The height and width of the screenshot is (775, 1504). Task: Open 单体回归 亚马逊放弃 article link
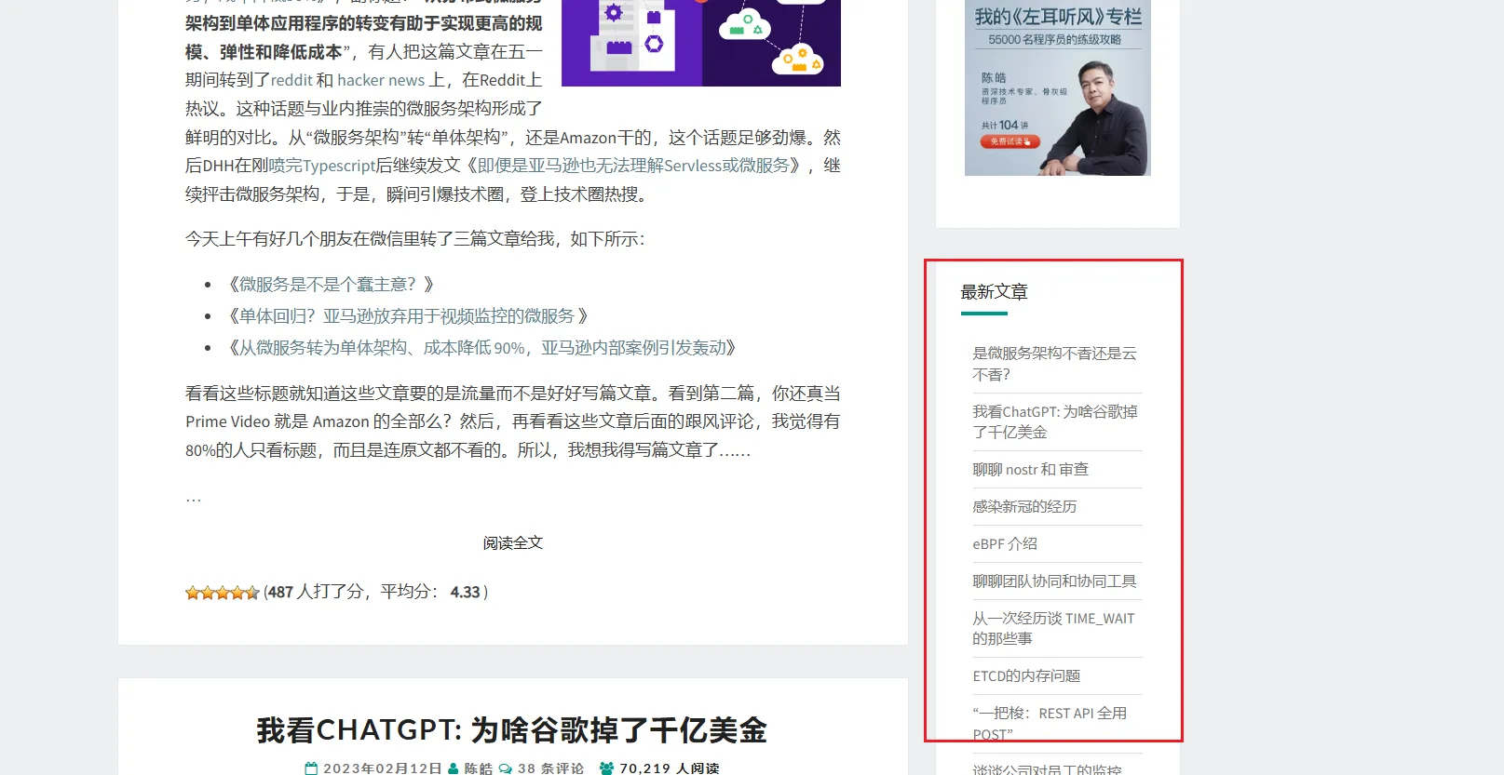click(406, 316)
